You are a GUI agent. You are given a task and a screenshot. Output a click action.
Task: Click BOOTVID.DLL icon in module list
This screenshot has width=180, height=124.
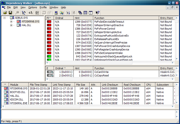(x=6, y=92)
